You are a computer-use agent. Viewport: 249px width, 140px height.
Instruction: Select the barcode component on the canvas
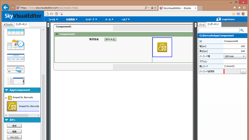pos(162,47)
